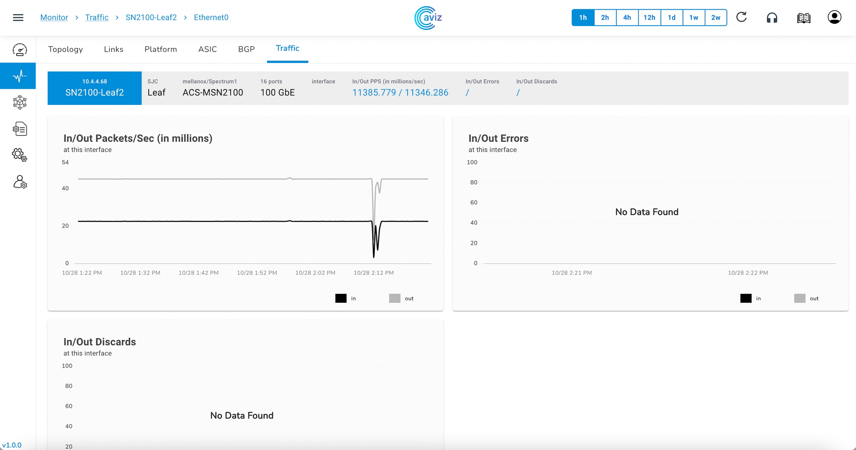Click the headset support icon
856x450 pixels.
pyautogui.click(x=772, y=18)
